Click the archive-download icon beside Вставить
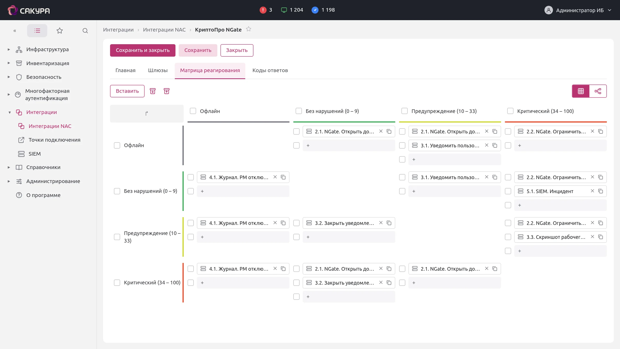This screenshot has height=349, width=620. pos(153,91)
